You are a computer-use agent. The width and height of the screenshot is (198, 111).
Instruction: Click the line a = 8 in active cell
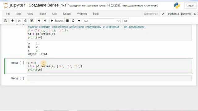pyautogui.click(x=32, y=63)
